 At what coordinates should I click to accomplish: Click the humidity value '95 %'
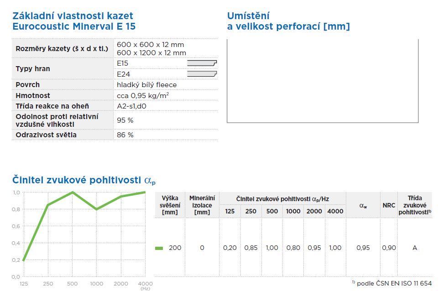click(125, 120)
